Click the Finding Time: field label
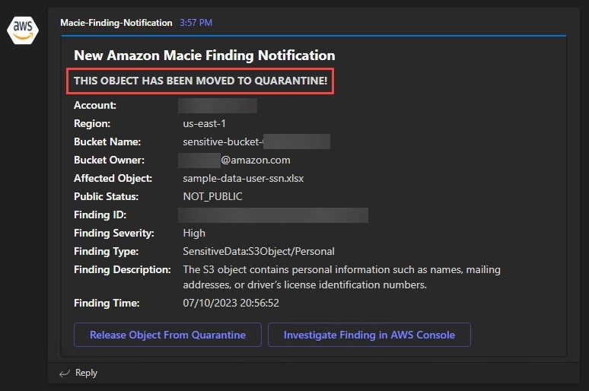 (107, 303)
